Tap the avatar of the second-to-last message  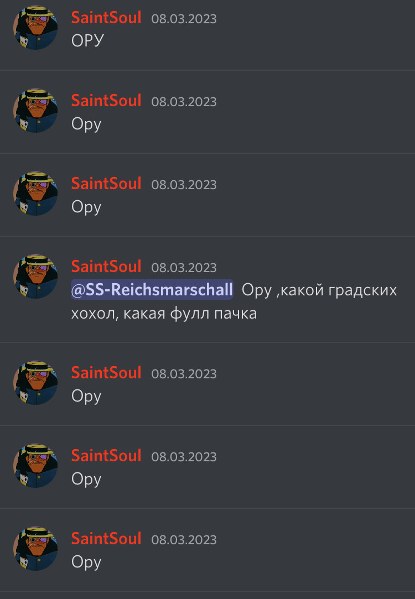(35, 466)
